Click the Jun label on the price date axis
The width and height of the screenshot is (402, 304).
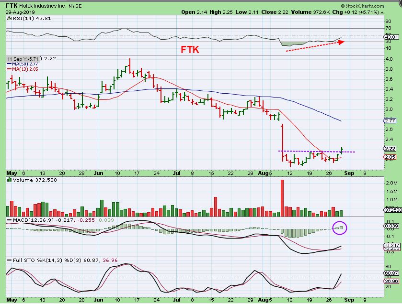(98, 173)
